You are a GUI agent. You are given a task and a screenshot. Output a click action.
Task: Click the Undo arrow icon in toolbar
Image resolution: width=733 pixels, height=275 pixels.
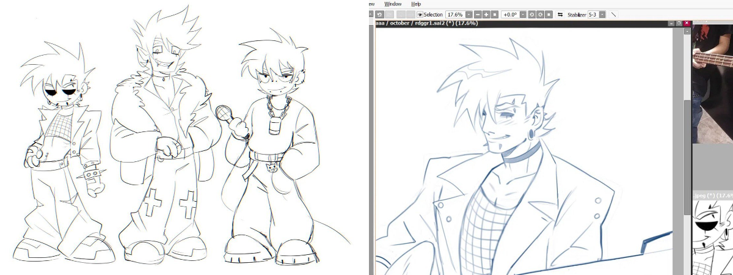click(379, 14)
